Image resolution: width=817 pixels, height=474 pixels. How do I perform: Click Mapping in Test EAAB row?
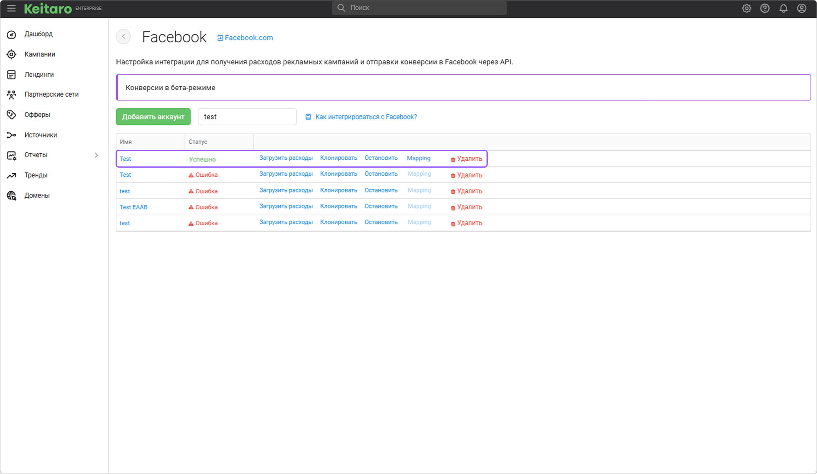pyautogui.click(x=419, y=206)
